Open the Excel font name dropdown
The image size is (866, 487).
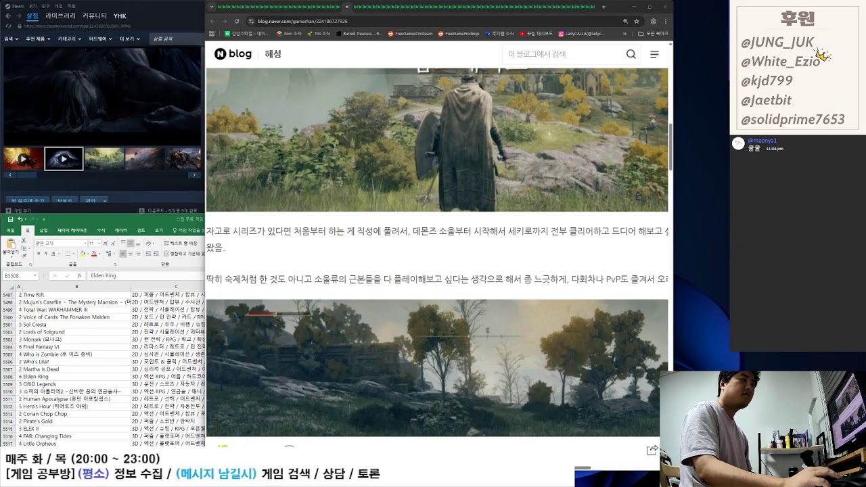tap(87, 243)
